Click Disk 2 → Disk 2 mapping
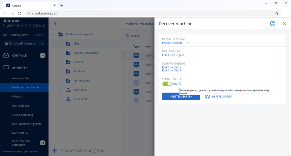The image size is (291, 156). pyautogui.click(x=171, y=71)
